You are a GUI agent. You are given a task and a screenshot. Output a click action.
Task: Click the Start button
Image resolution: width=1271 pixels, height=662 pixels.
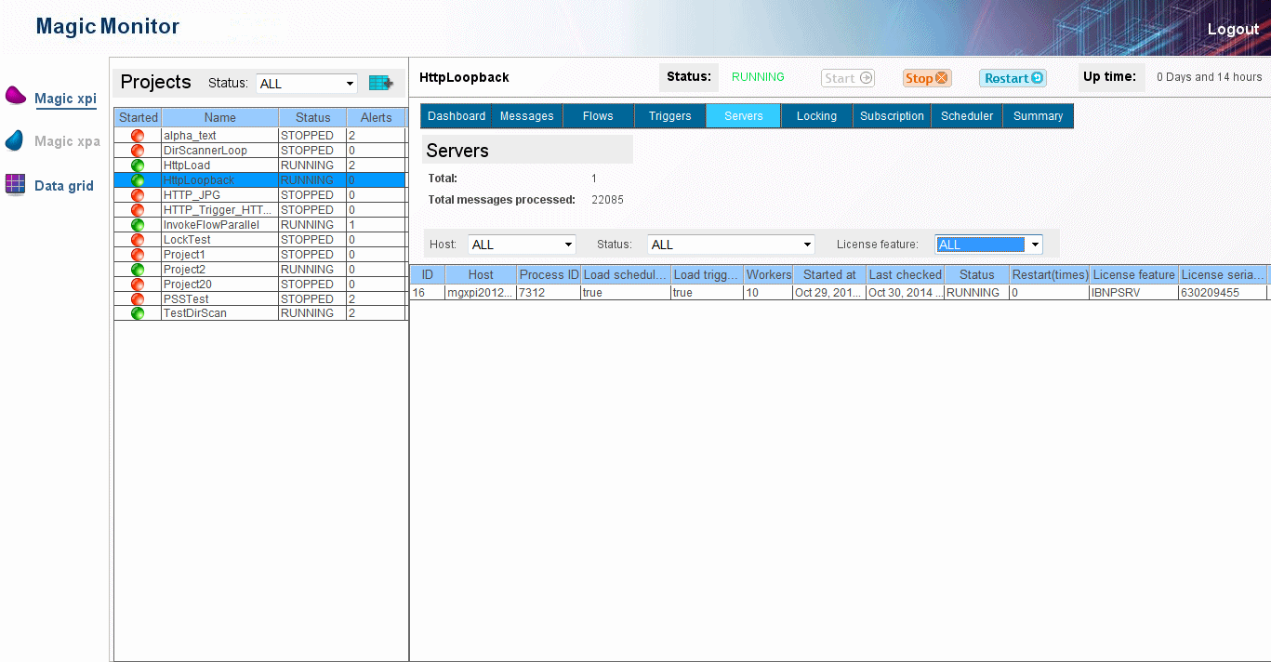pyautogui.click(x=848, y=78)
